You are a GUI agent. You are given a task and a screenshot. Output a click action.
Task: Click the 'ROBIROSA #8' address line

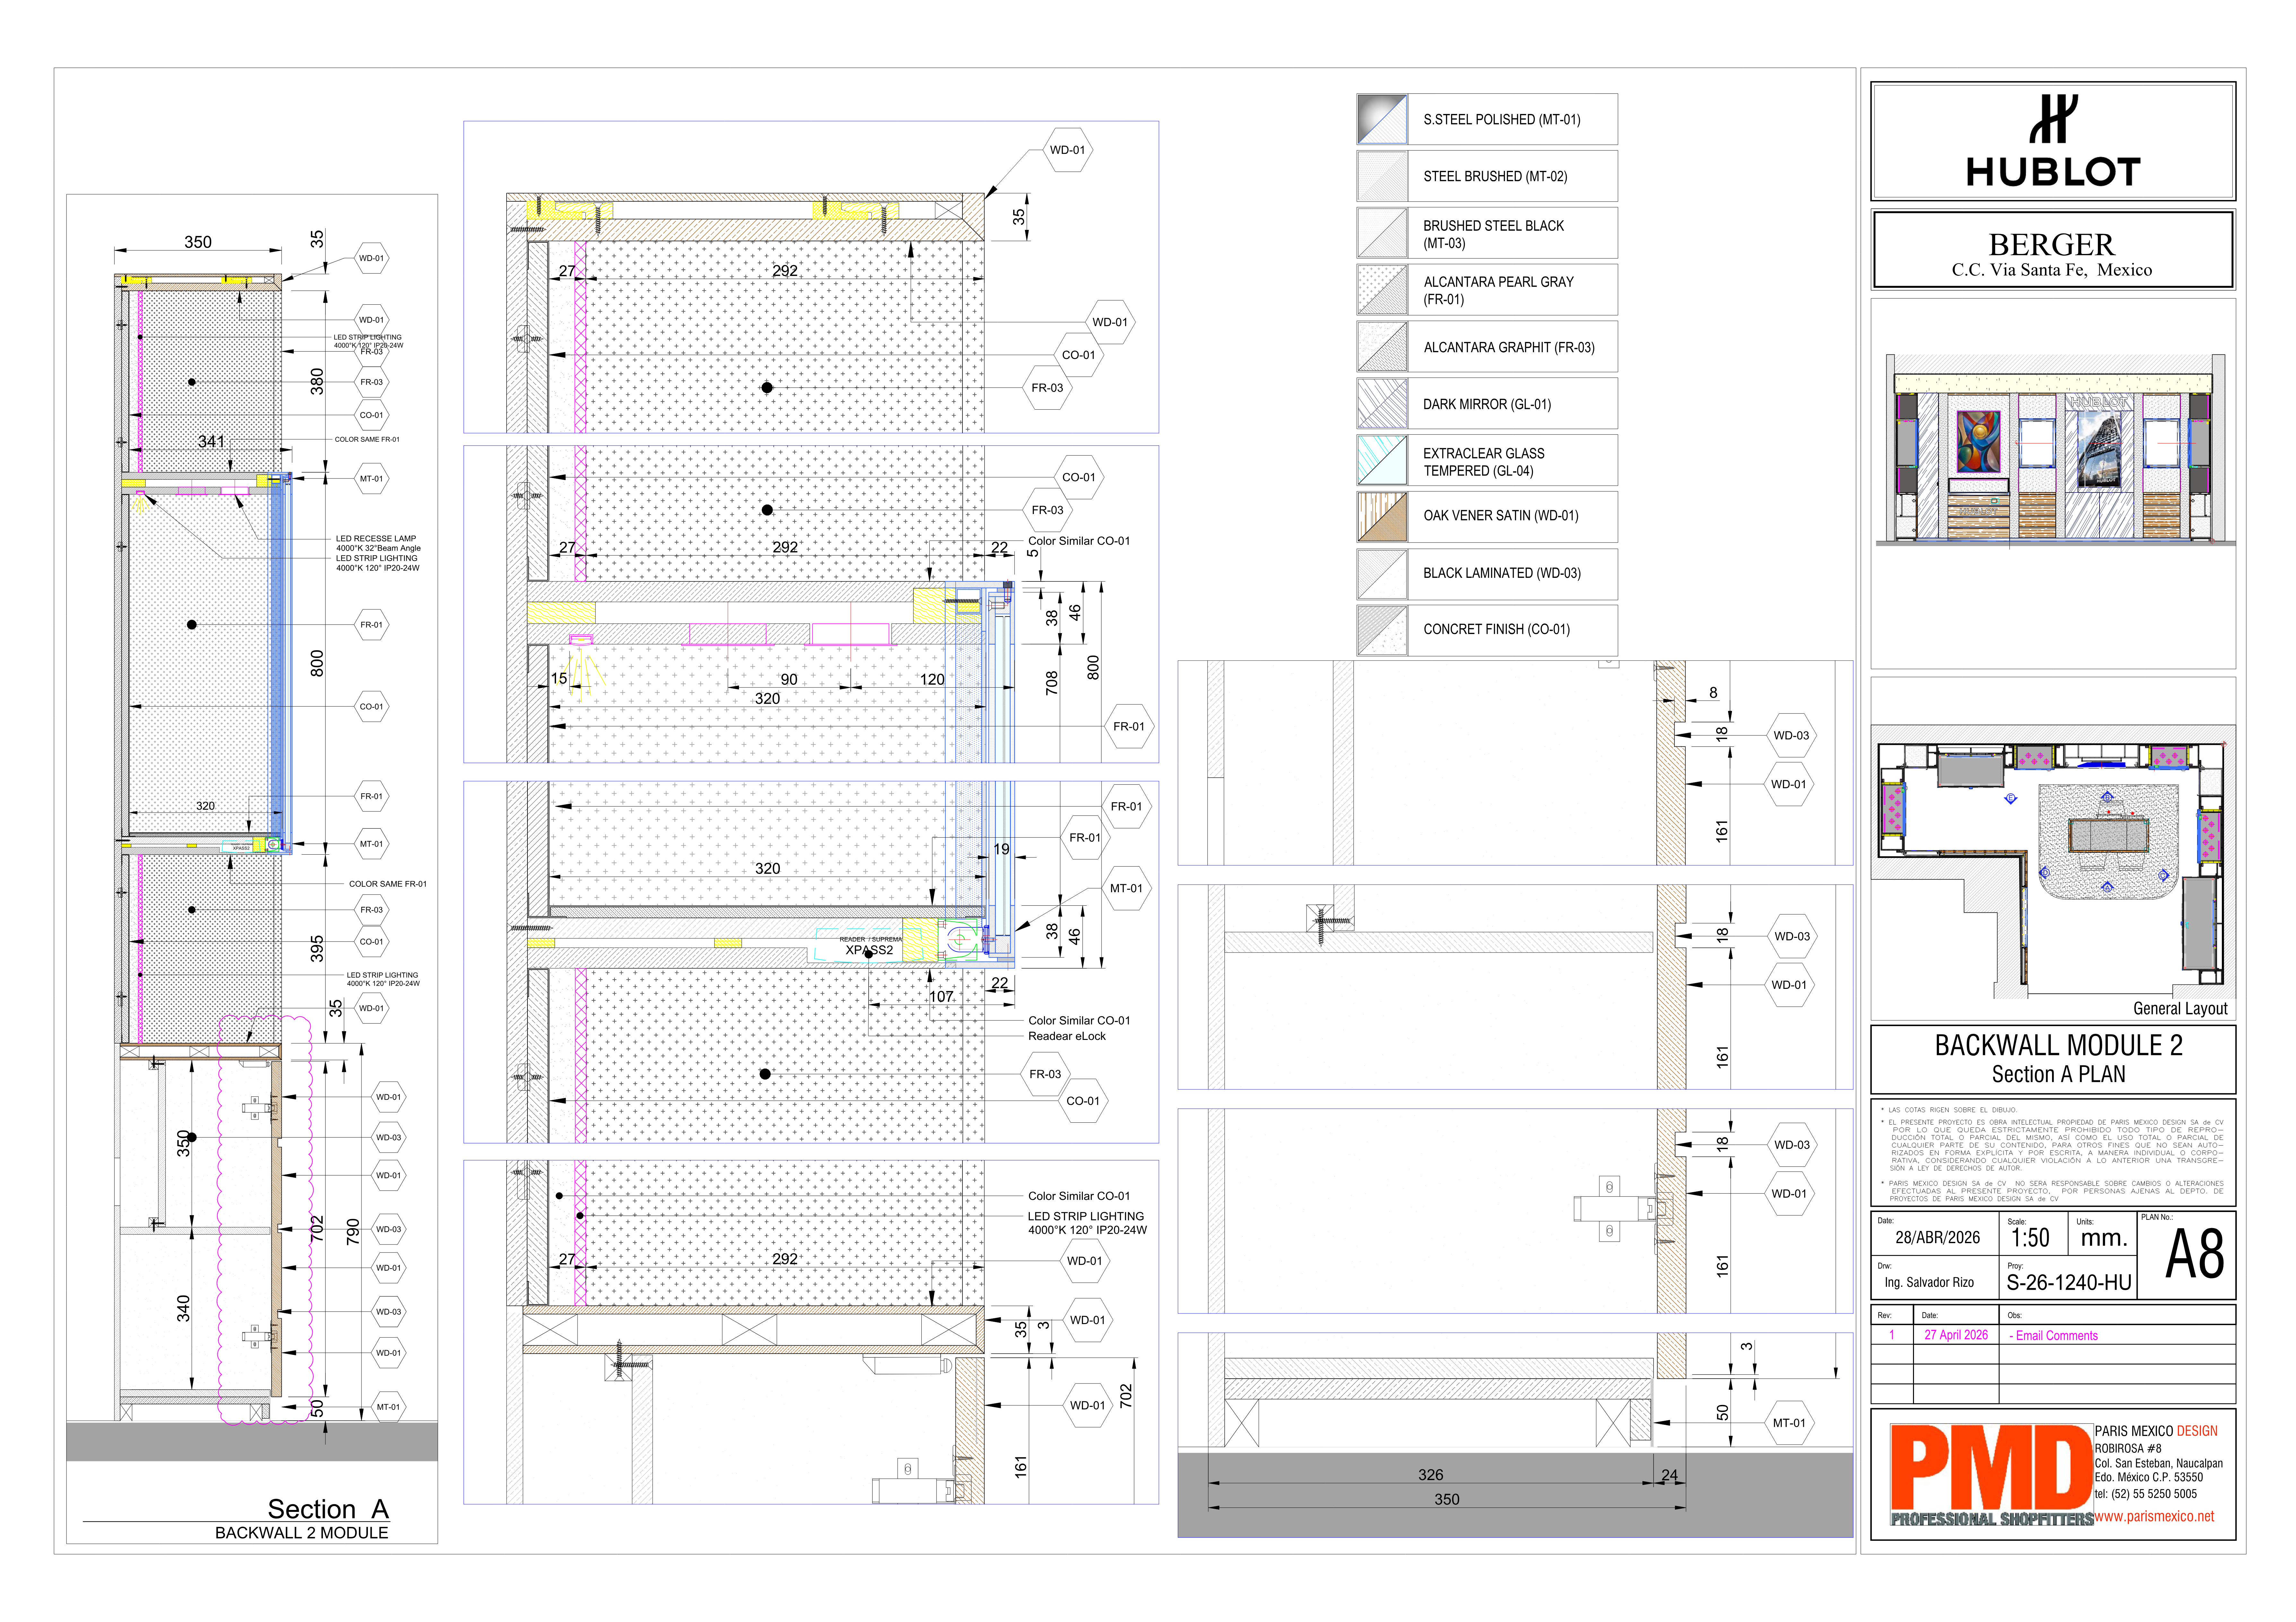pyautogui.click(x=2128, y=1449)
